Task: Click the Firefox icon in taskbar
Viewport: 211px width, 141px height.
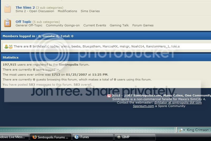Action: click(35, 137)
